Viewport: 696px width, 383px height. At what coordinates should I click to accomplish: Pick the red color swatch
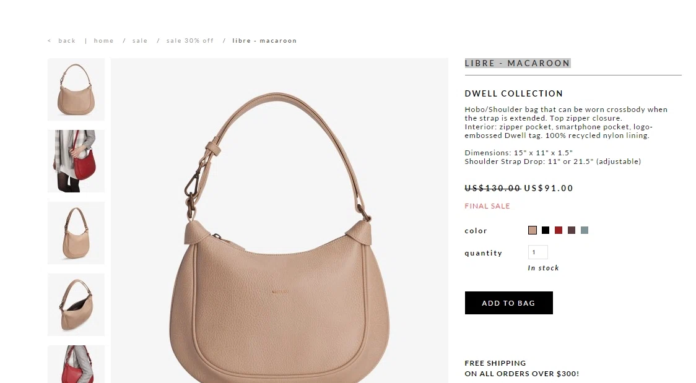point(559,230)
